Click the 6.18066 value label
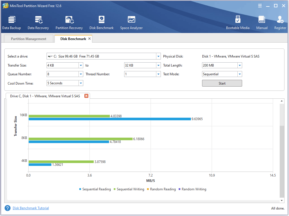 point(139,139)
